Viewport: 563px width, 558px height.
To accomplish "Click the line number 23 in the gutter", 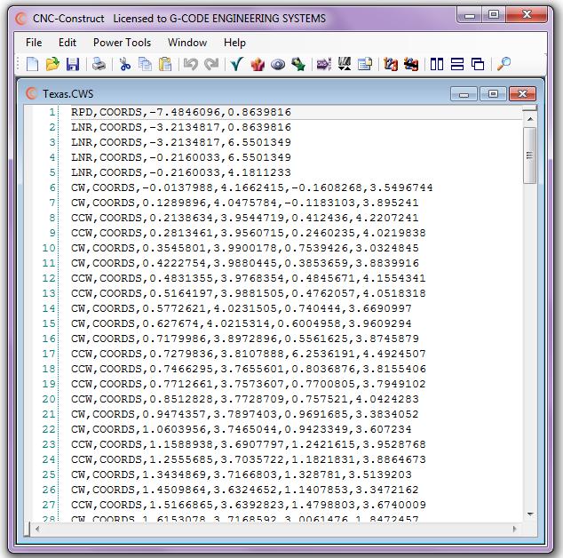I will [49, 444].
